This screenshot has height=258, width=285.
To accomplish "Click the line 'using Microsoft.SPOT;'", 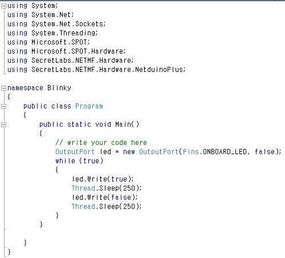I will coord(48,42).
